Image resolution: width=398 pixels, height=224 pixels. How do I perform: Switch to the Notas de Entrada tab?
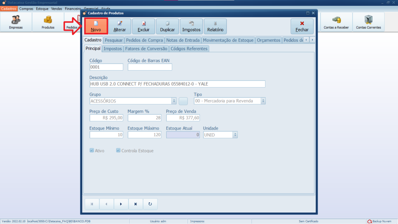coord(183,40)
